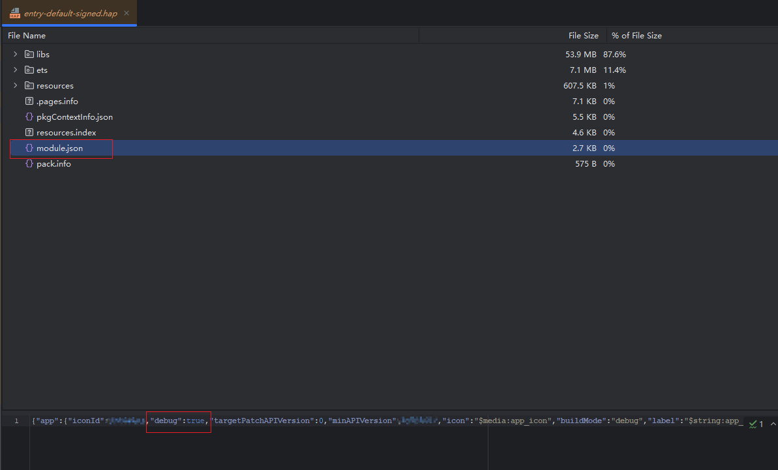
Task: Click the green inspection checkmark widget
Action: (756, 424)
